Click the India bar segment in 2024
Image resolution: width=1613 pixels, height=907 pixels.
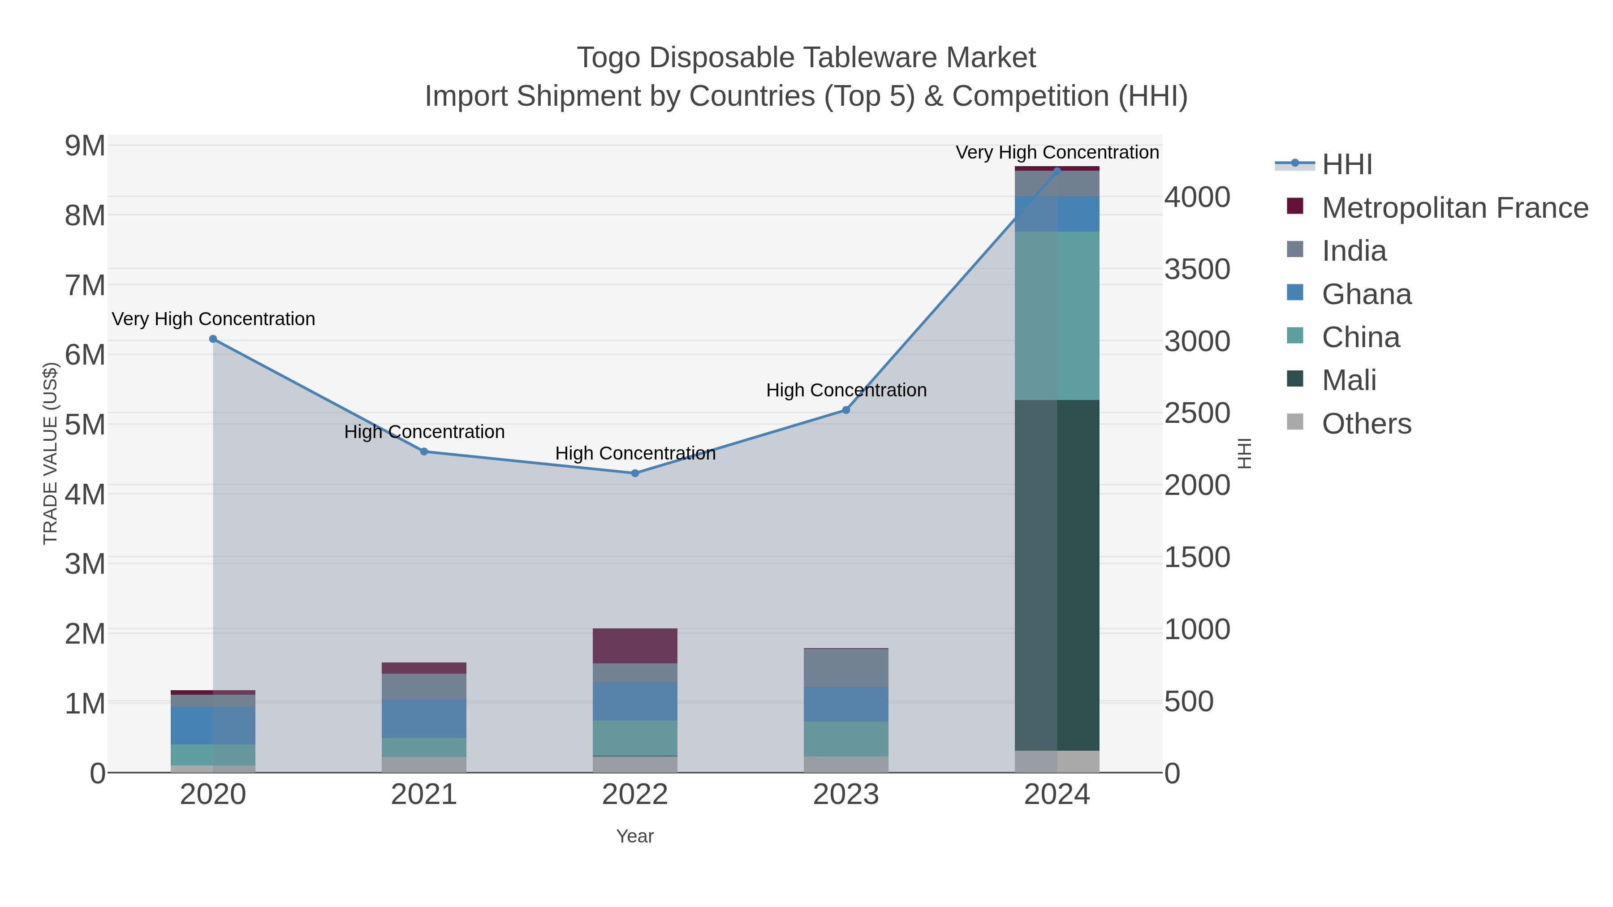click(x=1057, y=184)
